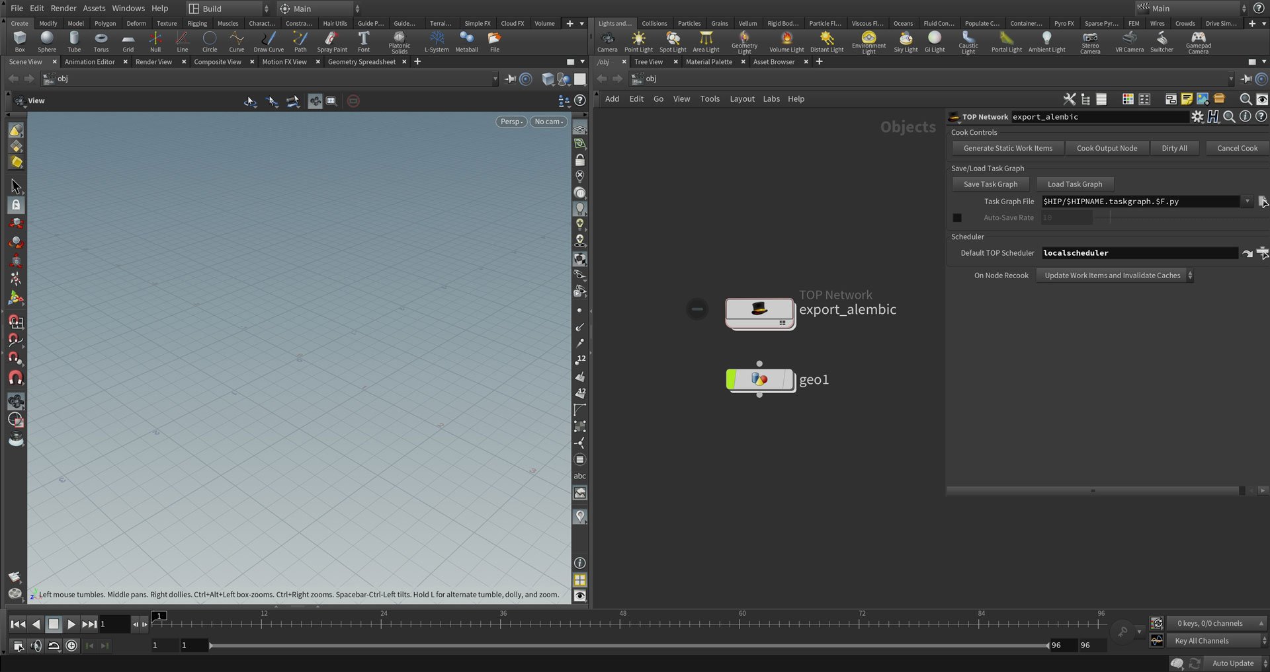Image resolution: width=1270 pixels, height=672 pixels.
Task: Expand scene view obj path dropdown
Action: click(495, 79)
